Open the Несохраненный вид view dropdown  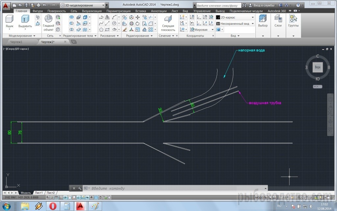pos(235,24)
